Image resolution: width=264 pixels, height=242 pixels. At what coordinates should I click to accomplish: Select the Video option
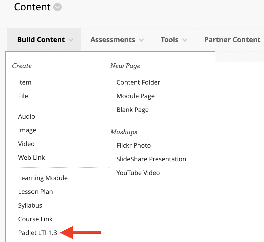tap(26, 144)
